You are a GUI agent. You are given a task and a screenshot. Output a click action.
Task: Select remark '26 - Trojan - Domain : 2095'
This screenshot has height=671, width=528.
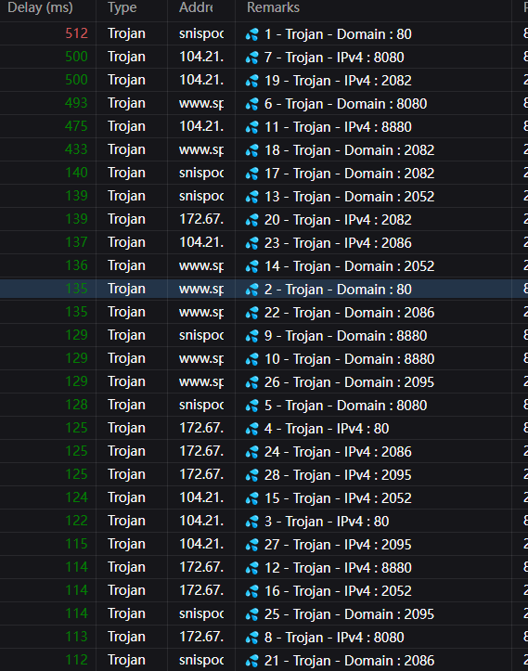(349, 382)
